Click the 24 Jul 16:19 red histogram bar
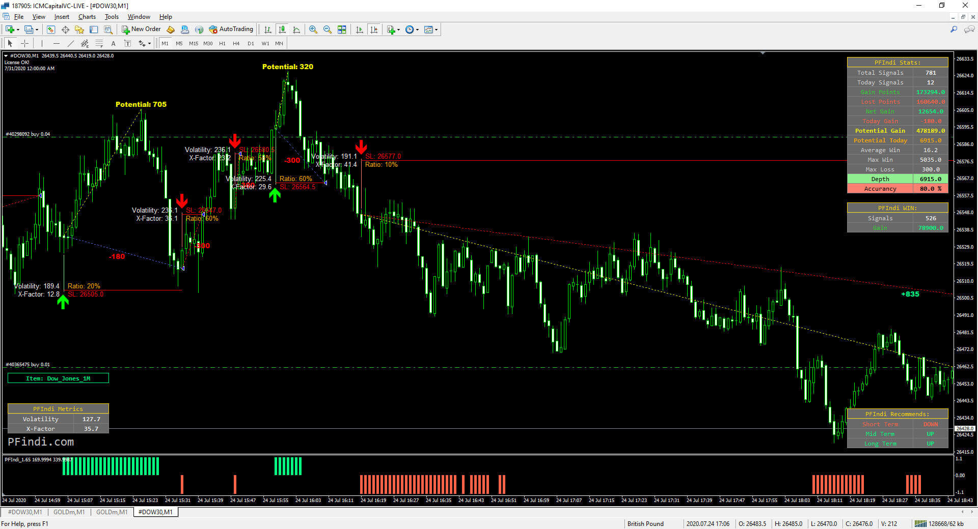Image resolution: width=978 pixels, height=529 pixels. click(x=362, y=484)
